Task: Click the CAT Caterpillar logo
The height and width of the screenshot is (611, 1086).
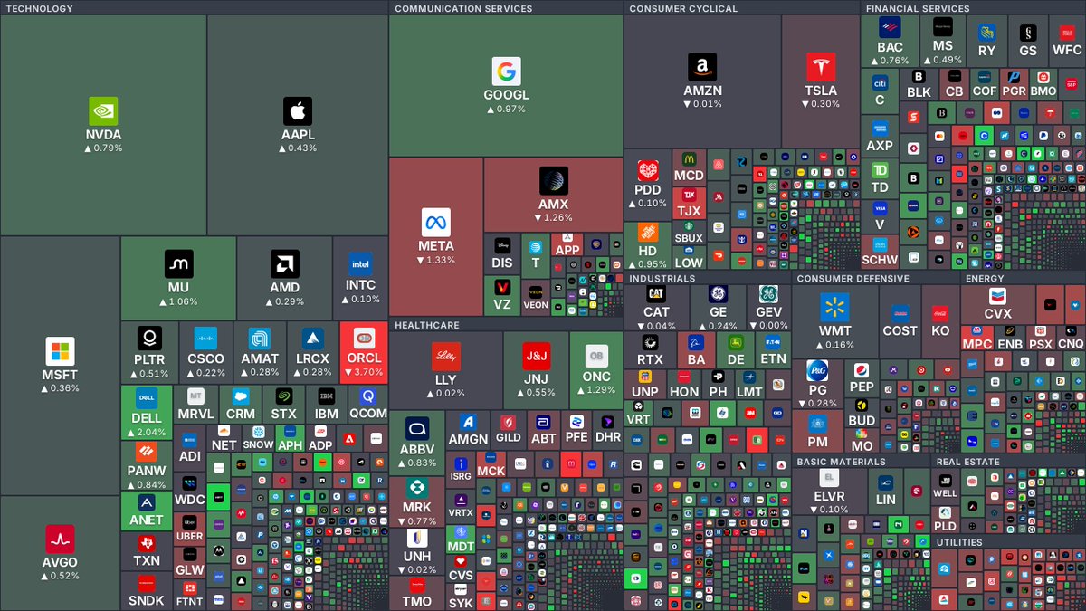Action: [x=656, y=295]
